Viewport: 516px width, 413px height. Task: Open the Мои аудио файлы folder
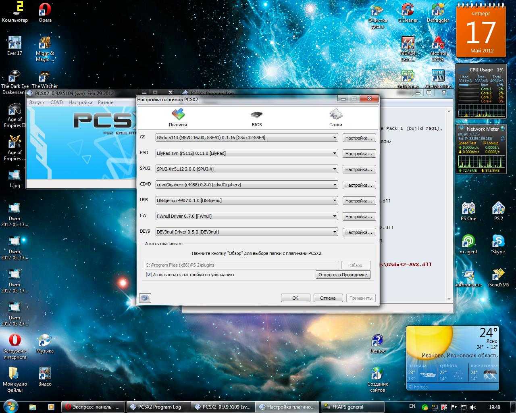15,380
